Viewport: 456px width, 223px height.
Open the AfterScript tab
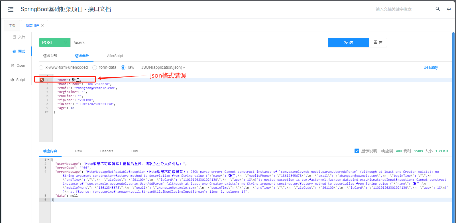pos(115,56)
